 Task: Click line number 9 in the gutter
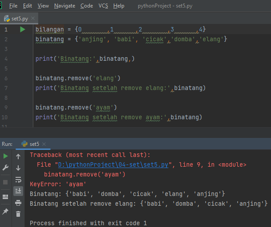tap(6, 108)
